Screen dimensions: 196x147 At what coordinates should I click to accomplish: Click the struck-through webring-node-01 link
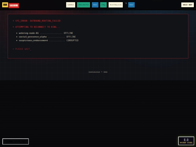tap(29, 33)
